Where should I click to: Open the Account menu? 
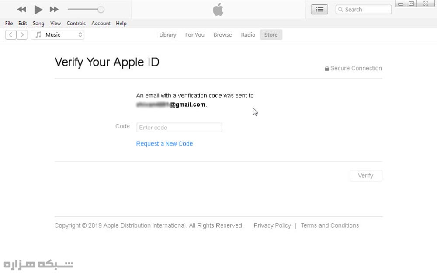(x=101, y=24)
